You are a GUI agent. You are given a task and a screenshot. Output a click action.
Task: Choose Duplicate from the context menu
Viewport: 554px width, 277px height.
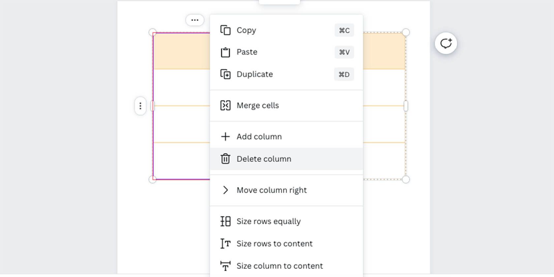[254, 74]
